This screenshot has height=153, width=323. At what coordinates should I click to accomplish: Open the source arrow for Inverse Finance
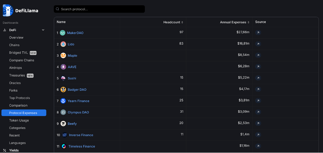(x=258, y=135)
